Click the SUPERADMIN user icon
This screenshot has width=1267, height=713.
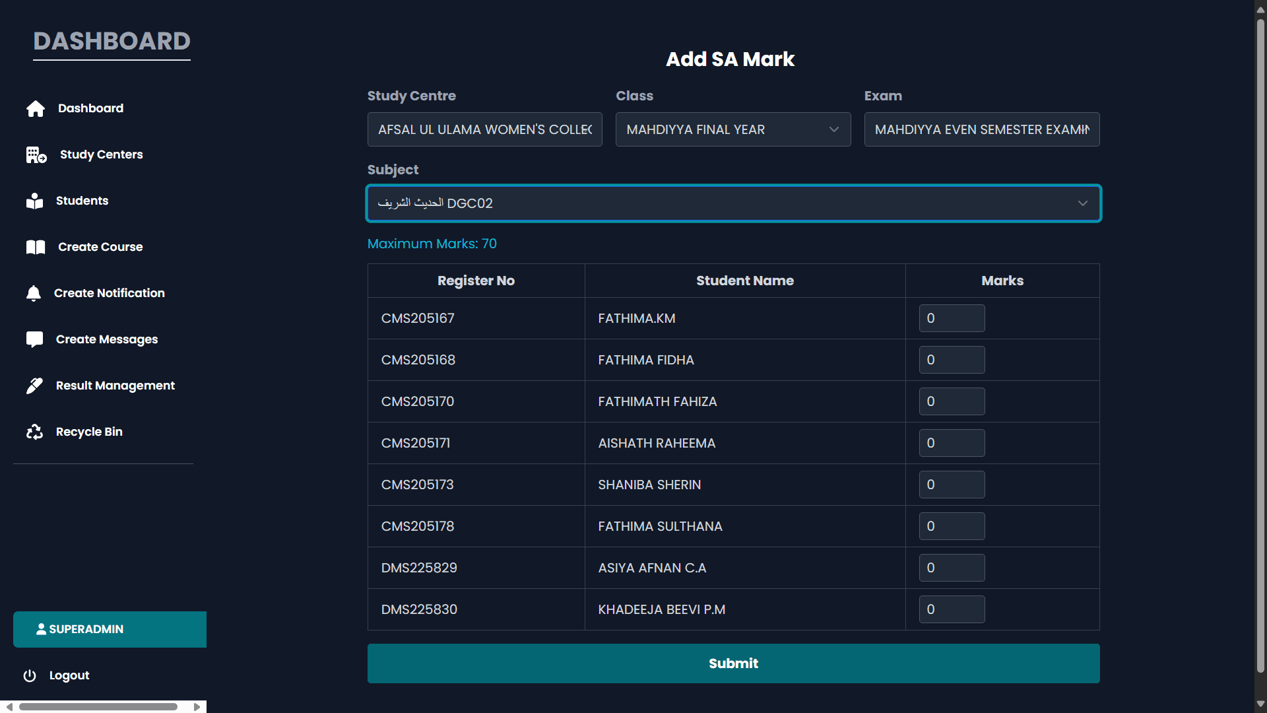[41, 629]
